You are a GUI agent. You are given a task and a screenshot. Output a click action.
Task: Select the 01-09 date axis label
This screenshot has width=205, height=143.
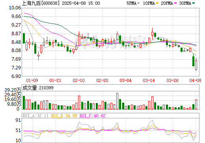point(32,80)
